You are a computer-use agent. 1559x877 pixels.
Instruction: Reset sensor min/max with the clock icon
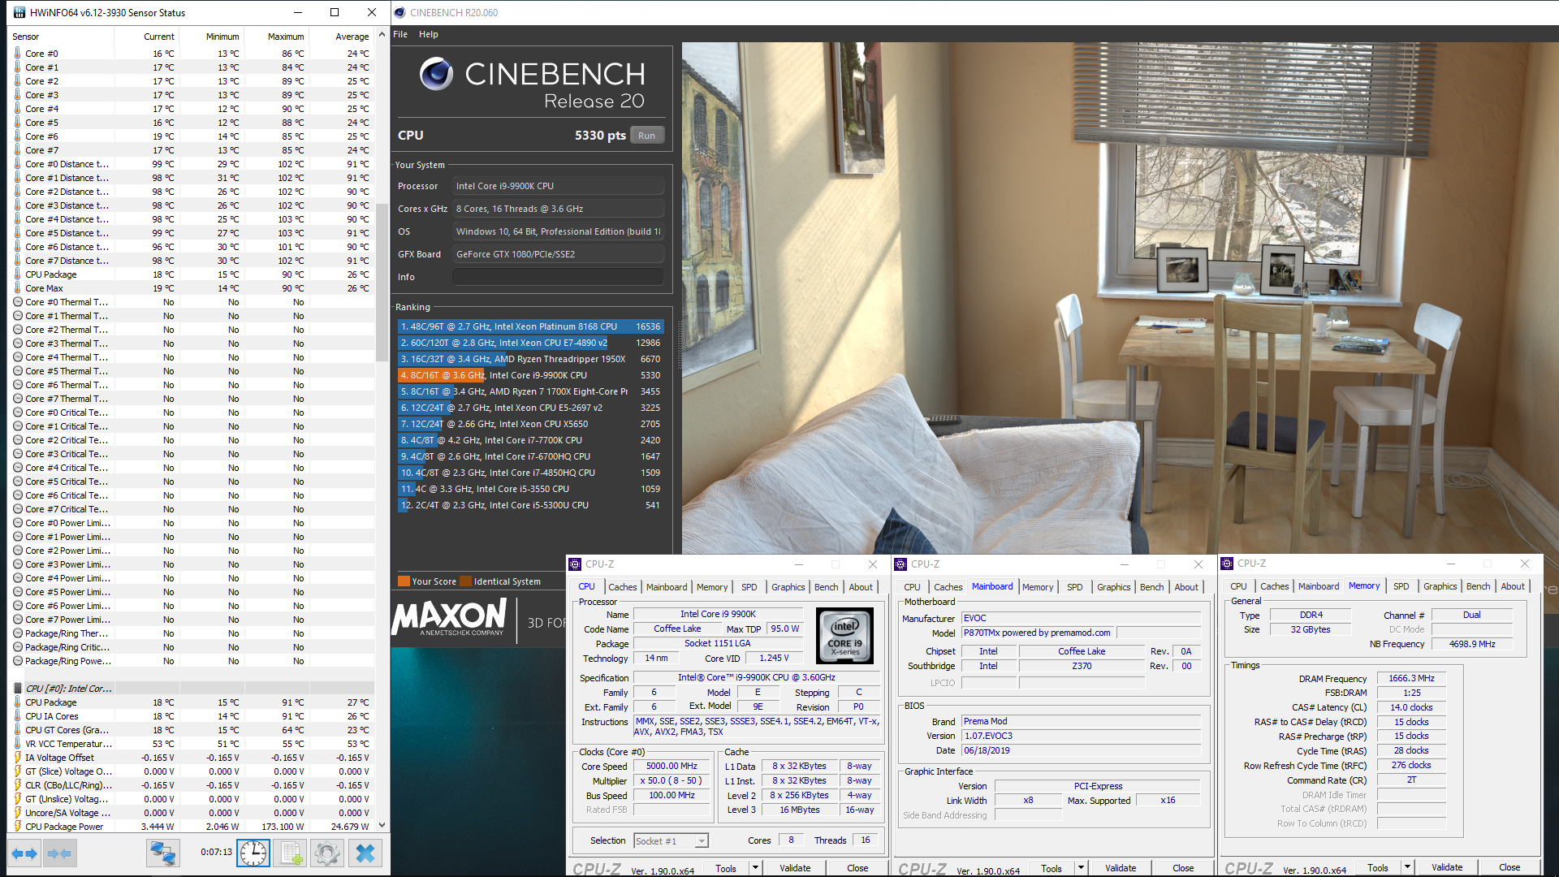(253, 853)
